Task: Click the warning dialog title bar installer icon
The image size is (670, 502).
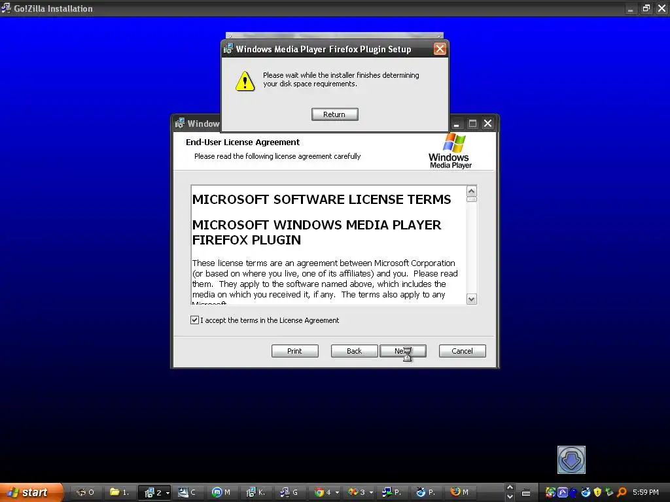Action: (x=228, y=48)
